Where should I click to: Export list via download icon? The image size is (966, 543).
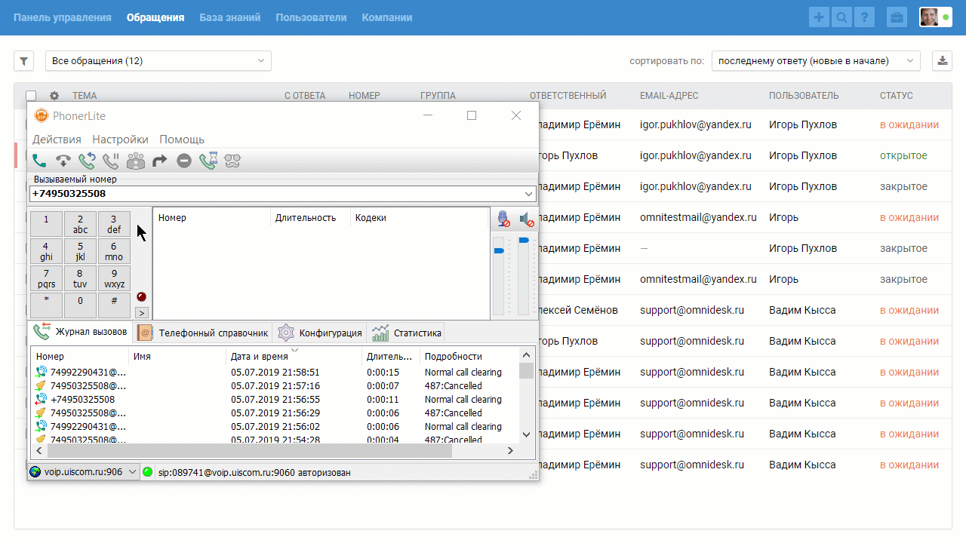coord(943,61)
